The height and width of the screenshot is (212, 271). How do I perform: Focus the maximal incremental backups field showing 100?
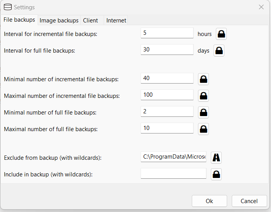(x=167, y=95)
